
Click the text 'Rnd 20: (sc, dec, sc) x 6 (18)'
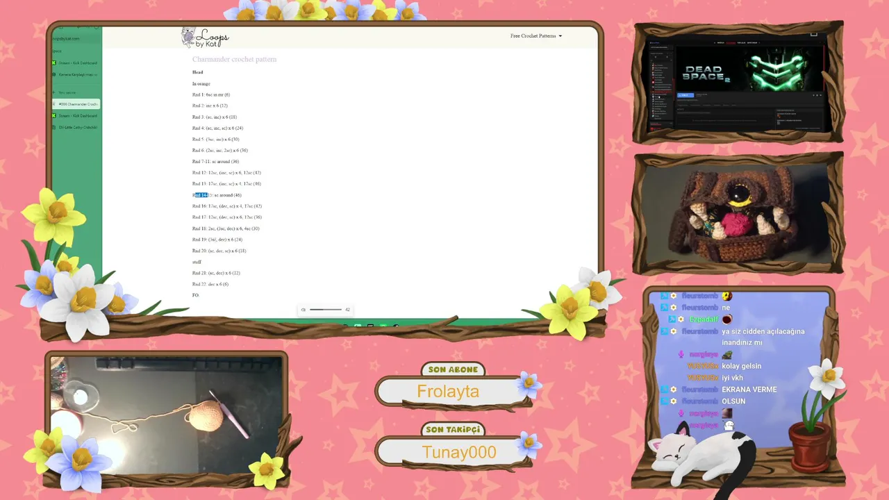tap(219, 251)
